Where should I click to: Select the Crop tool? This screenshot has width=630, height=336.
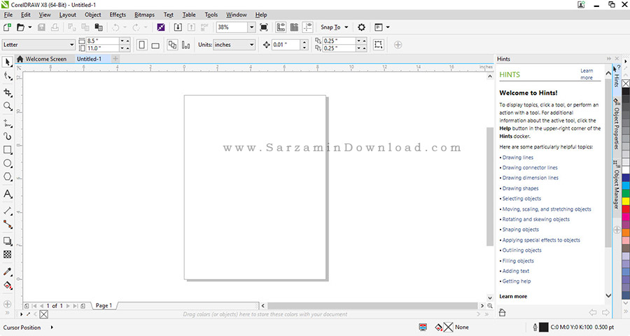tap(7, 93)
